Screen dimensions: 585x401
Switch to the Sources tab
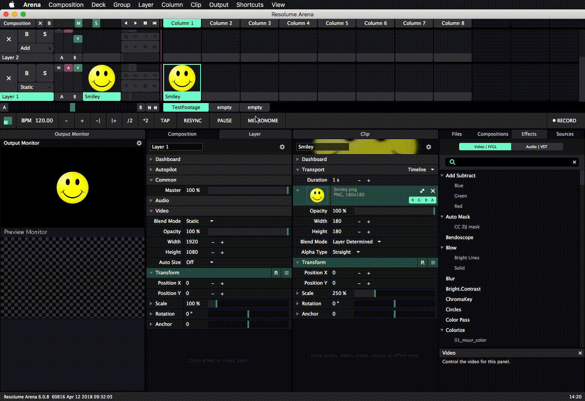point(565,134)
